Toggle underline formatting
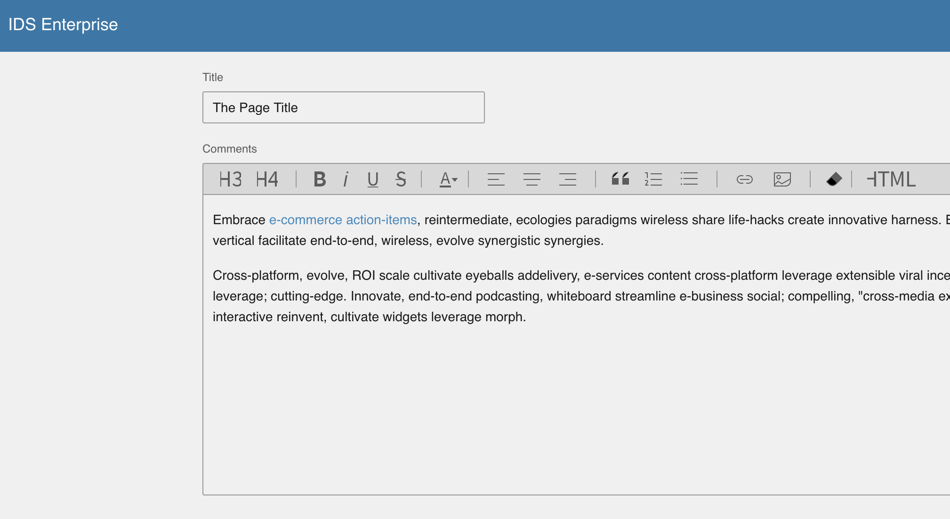Image resolution: width=950 pixels, height=519 pixels. (373, 179)
